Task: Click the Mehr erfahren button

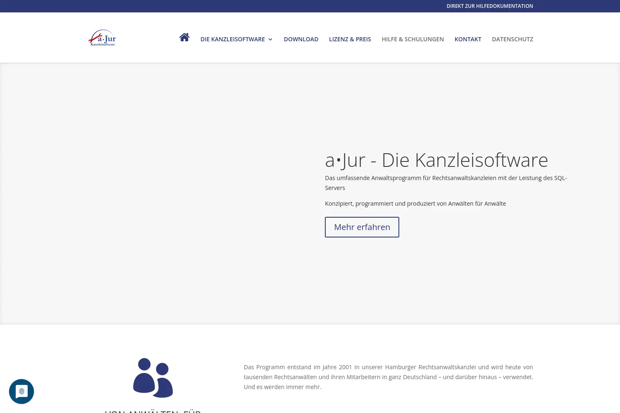Action: 362,227
